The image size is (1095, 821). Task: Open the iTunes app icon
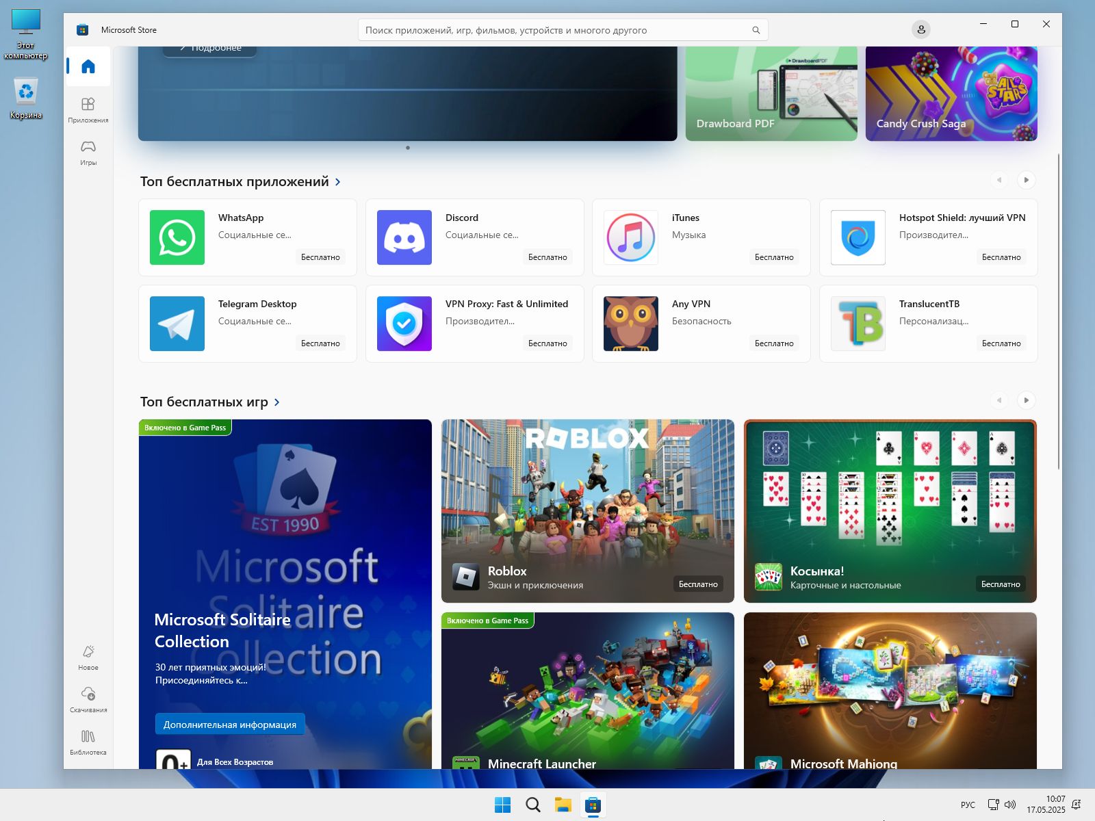(631, 237)
